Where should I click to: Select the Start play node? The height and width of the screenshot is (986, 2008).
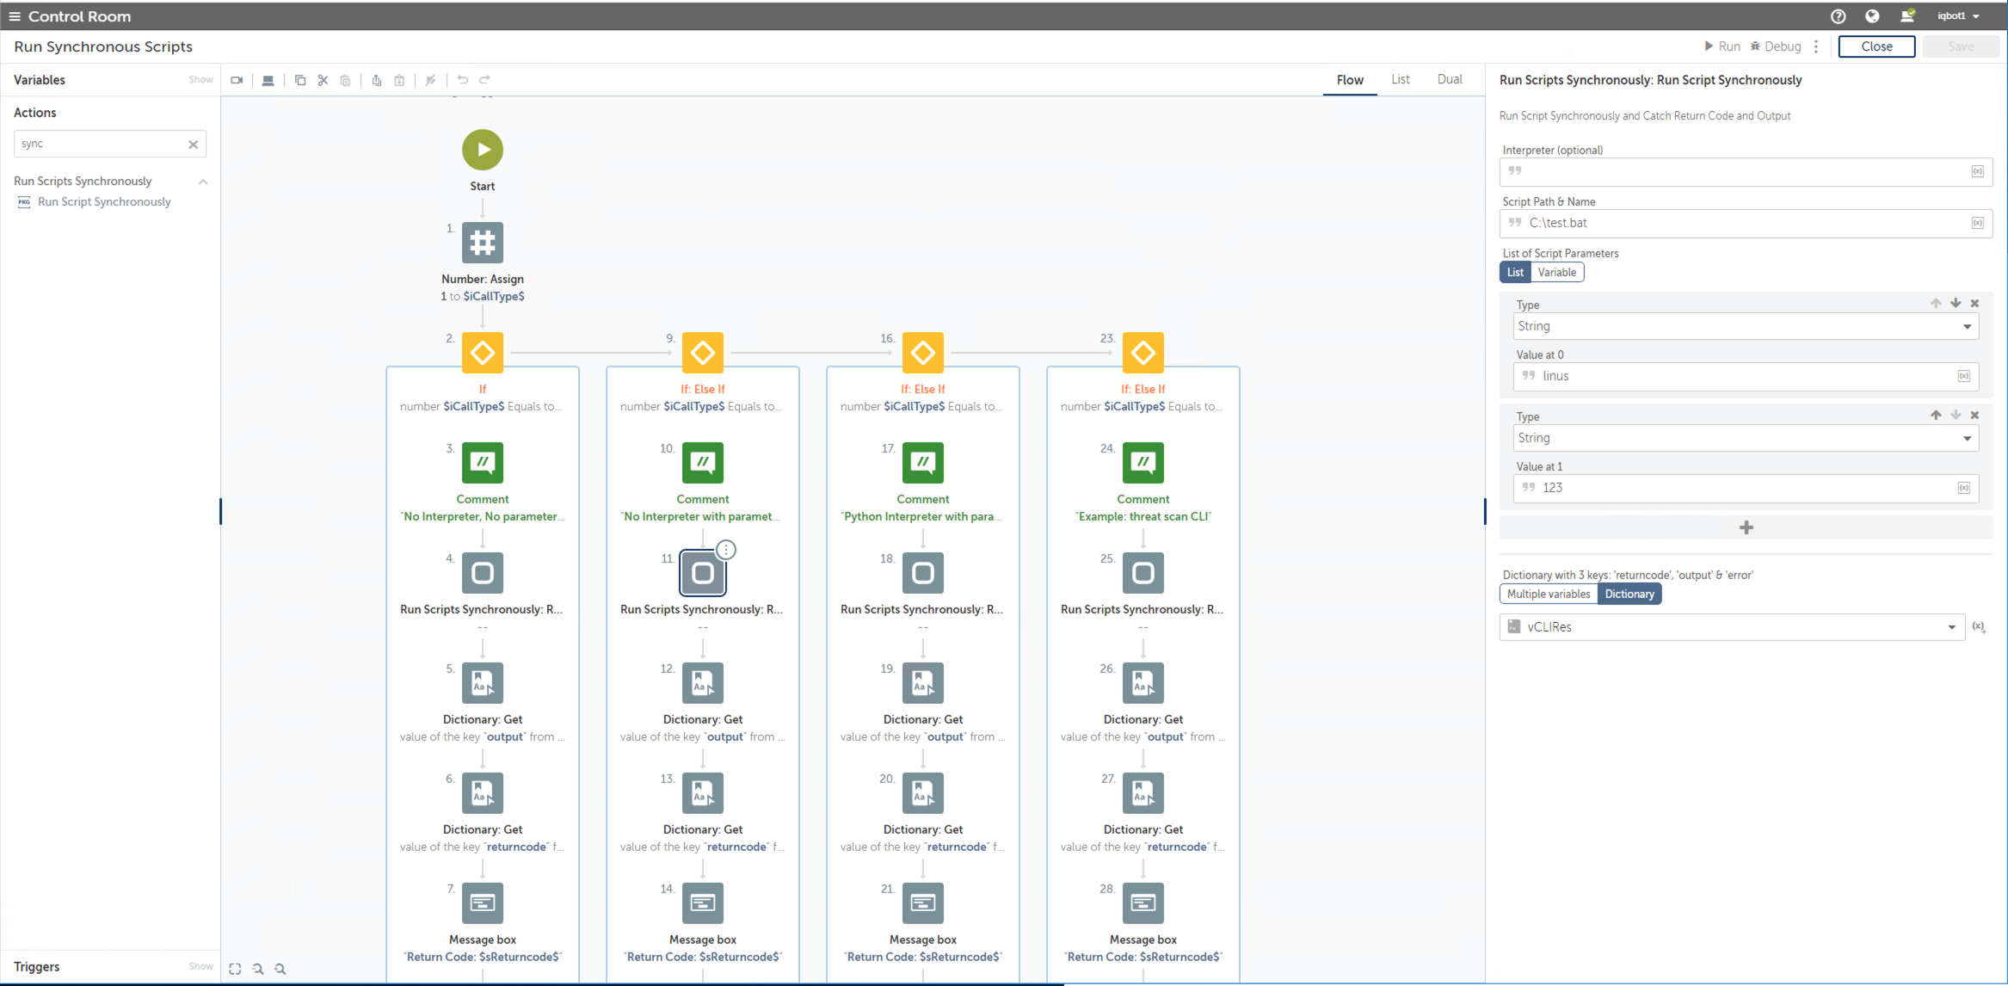(x=483, y=150)
